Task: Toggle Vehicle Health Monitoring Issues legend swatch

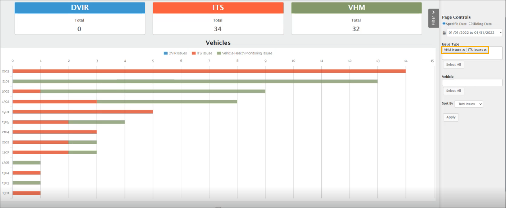Action: point(219,53)
